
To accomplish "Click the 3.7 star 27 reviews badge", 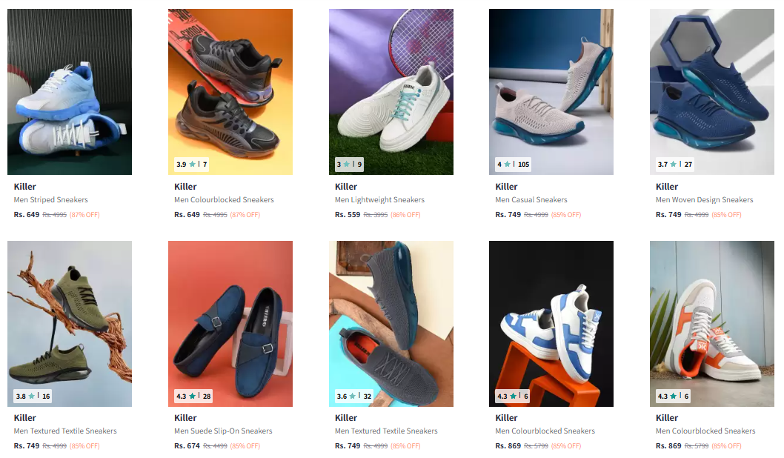I will point(675,164).
